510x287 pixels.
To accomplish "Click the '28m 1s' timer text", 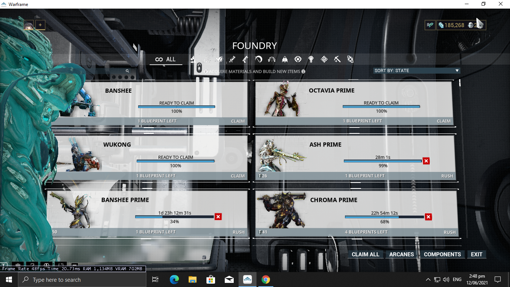I will [383, 157].
